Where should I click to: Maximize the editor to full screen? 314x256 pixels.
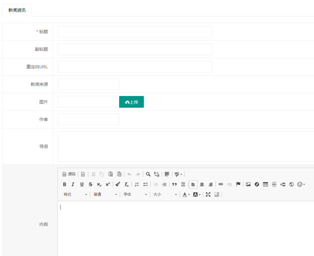(208, 194)
